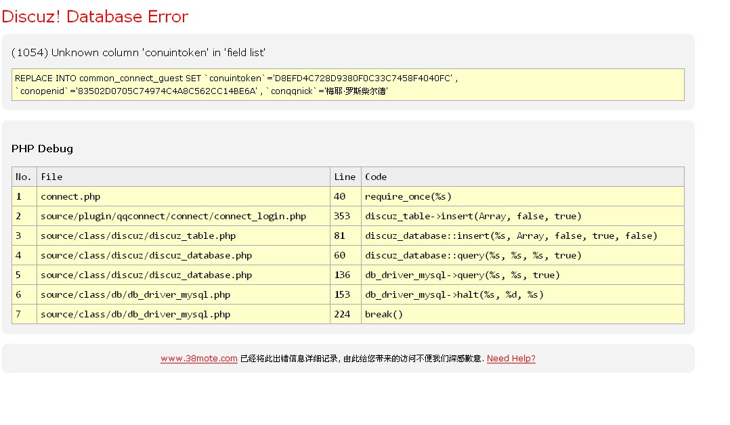Select the connect_login.php file path cell
Image resolution: width=730 pixels, height=425 pixels.
(173, 217)
